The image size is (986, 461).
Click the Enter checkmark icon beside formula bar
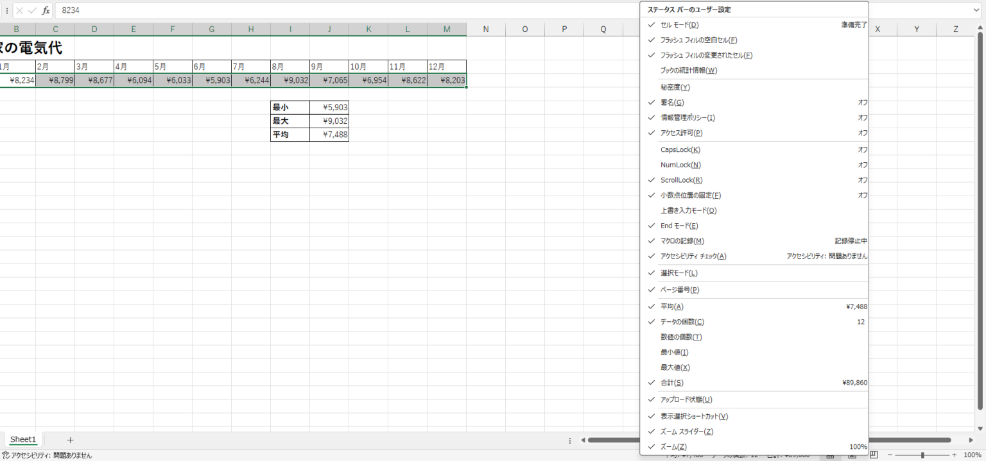pos(30,10)
